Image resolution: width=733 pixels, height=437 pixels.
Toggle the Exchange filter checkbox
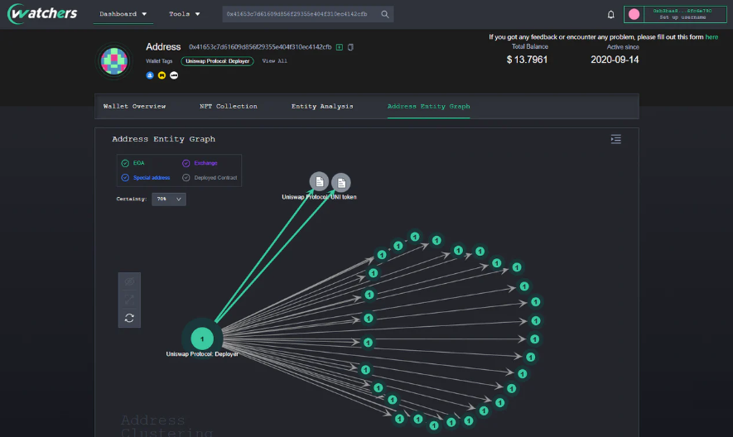click(x=186, y=163)
